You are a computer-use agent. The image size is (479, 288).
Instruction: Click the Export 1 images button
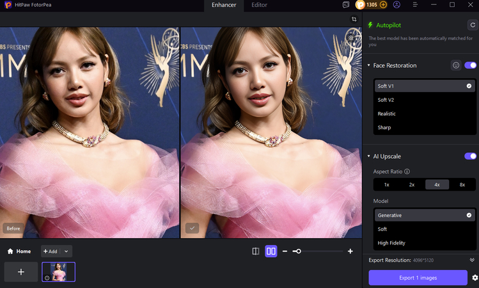(418, 277)
